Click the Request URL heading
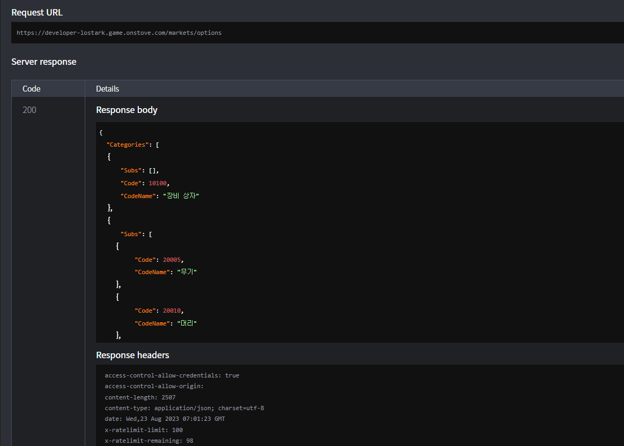Image resolution: width=624 pixels, height=446 pixels. (x=37, y=12)
